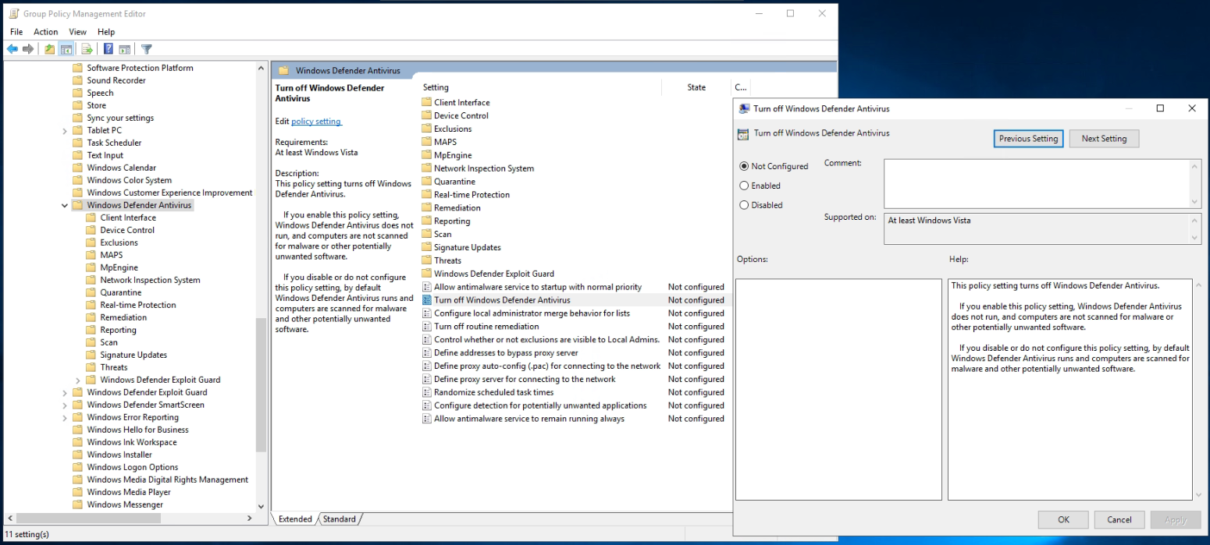Viewport: 1210px width, 545px height.
Task: Click the console tree vertical scrollbar thumb
Action: coord(261,385)
